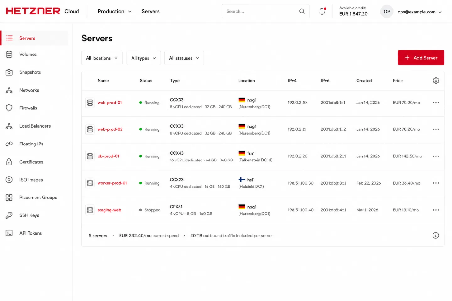Open Volumes in the sidebar
Screen dimensions: 452x301
coord(28,54)
